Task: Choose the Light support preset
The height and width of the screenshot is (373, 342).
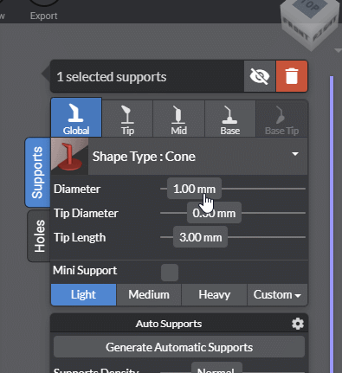Action: pyautogui.click(x=83, y=295)
